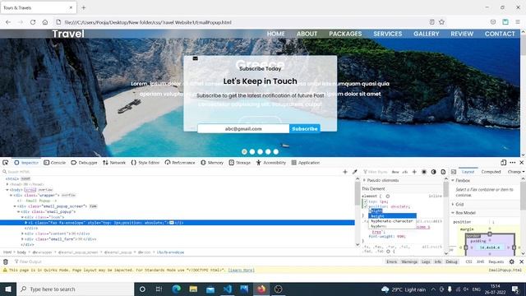Screen dimensions: 526x296
Task: Collapse the email_popup_screen div node
Action: click(15, 206)
